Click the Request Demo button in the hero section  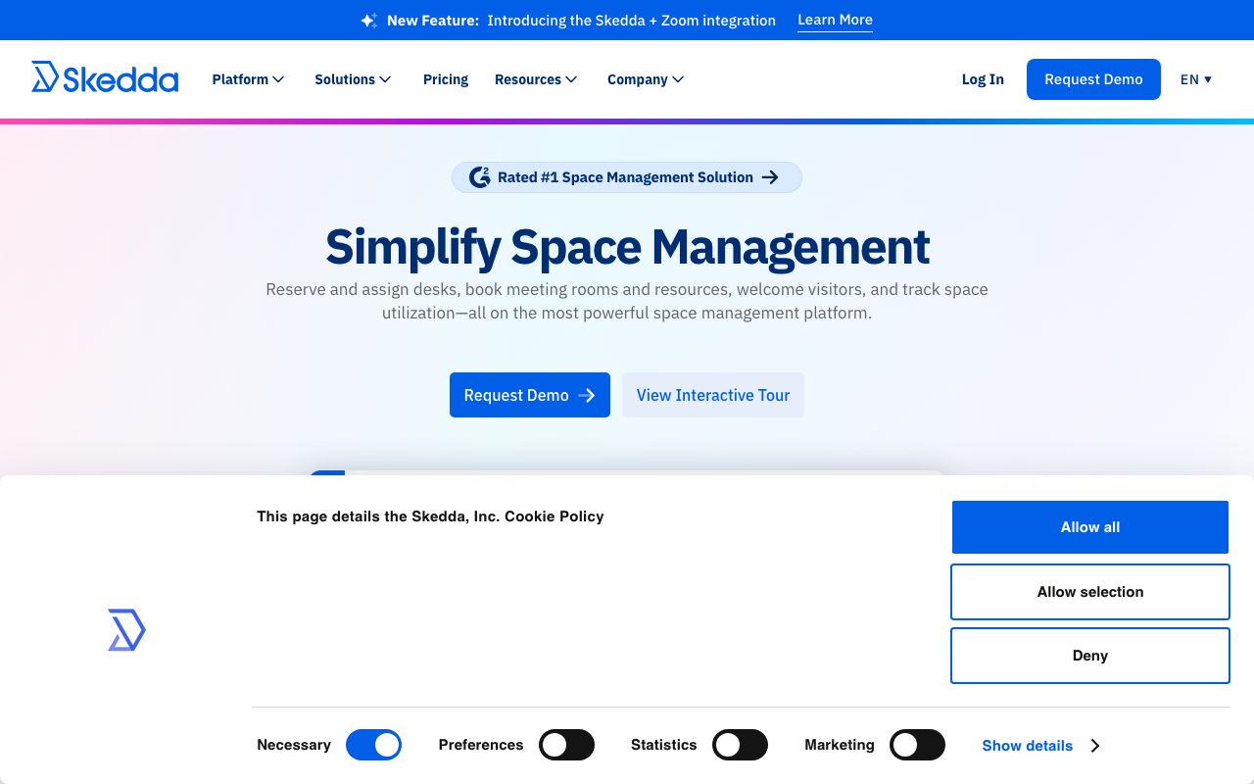point(530,395)
